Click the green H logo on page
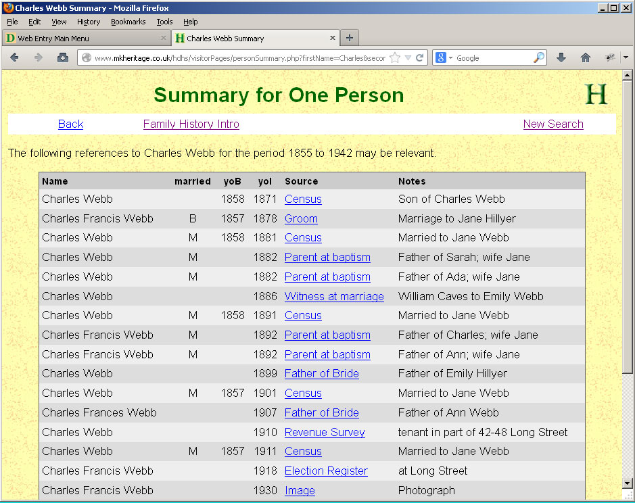This screenshot has width=635, height=503. coord(596,95)
